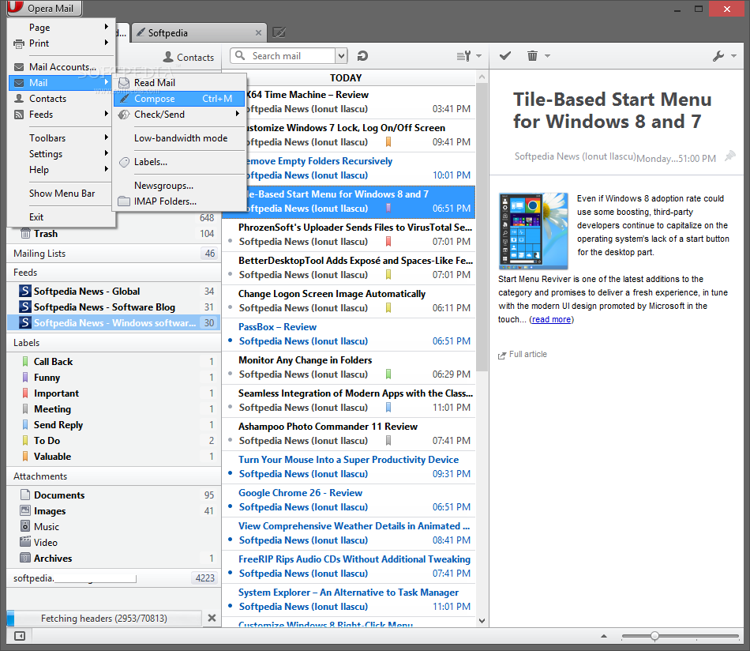
Task: Toggle unread dot on FreeRIP Rips Audio message
Action: 230,573
